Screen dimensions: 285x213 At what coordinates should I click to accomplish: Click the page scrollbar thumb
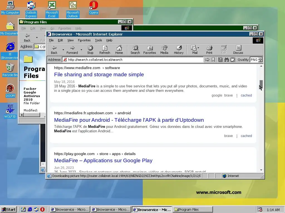click(261, 84)
